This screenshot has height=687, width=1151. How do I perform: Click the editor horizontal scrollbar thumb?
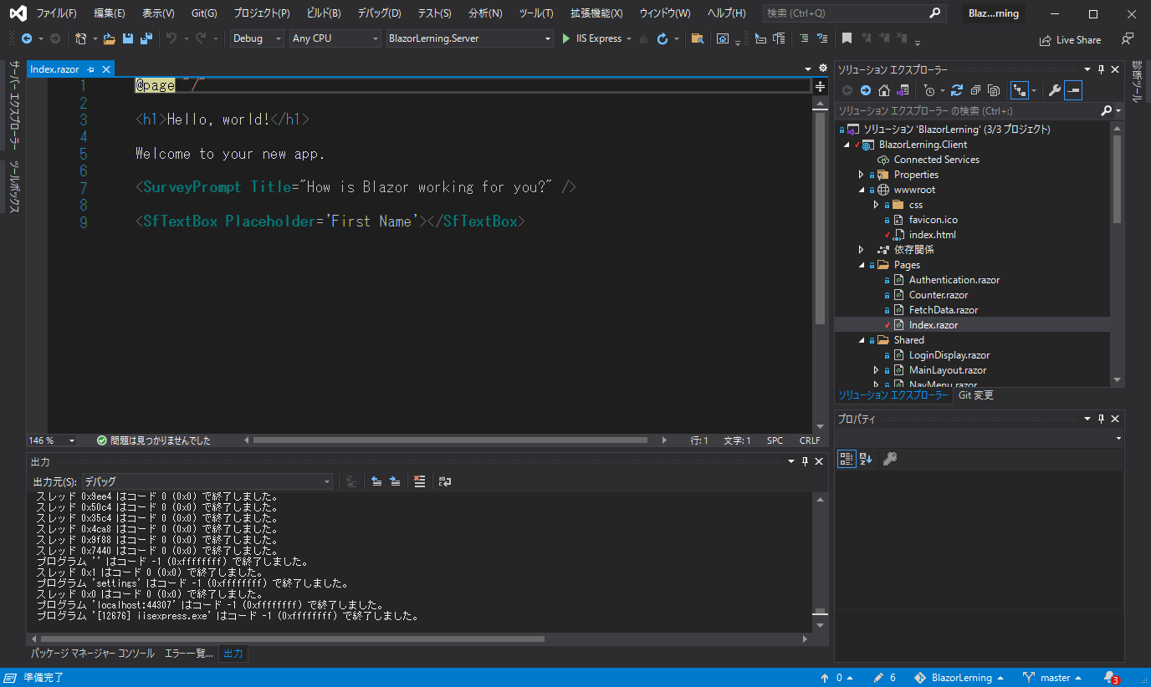(x=450, y=440)
